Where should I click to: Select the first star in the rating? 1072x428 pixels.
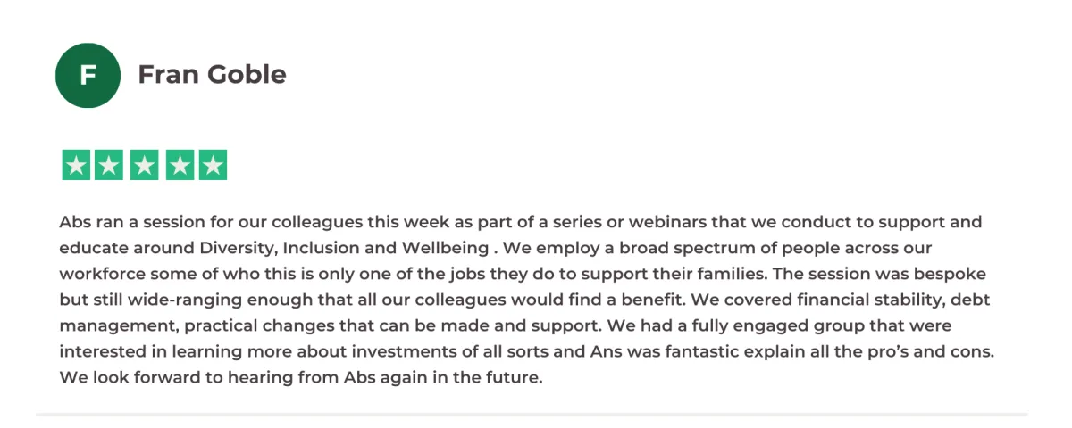pos(76,165)
